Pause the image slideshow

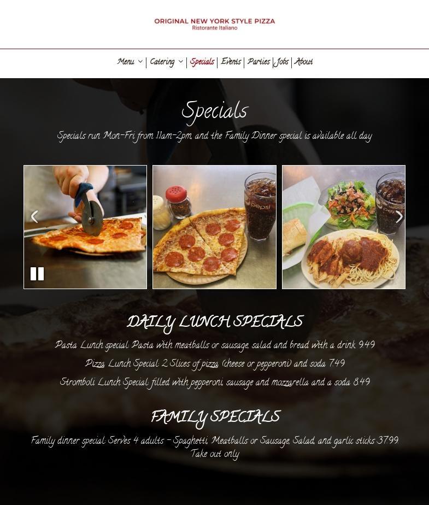pos(37,274)
